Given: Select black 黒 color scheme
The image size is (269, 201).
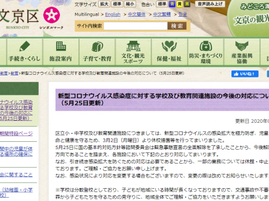Looking at the screenshot, I should (x=187, y=4).
